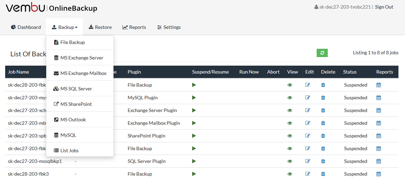Viewport: 405px width, 189px height.
Task: Click Suspended status of MySQL Plugin row
Action: click(x=355, y=98)
